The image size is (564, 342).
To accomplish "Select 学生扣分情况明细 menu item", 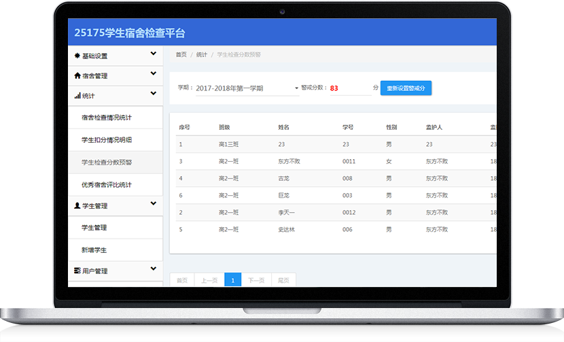I will [106, 140].
